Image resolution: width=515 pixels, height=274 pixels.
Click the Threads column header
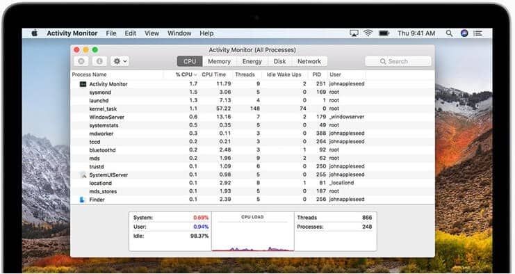pos(245,74)
